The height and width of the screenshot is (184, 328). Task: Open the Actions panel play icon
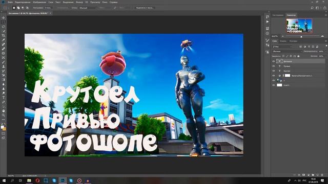(x=268, y=21)
